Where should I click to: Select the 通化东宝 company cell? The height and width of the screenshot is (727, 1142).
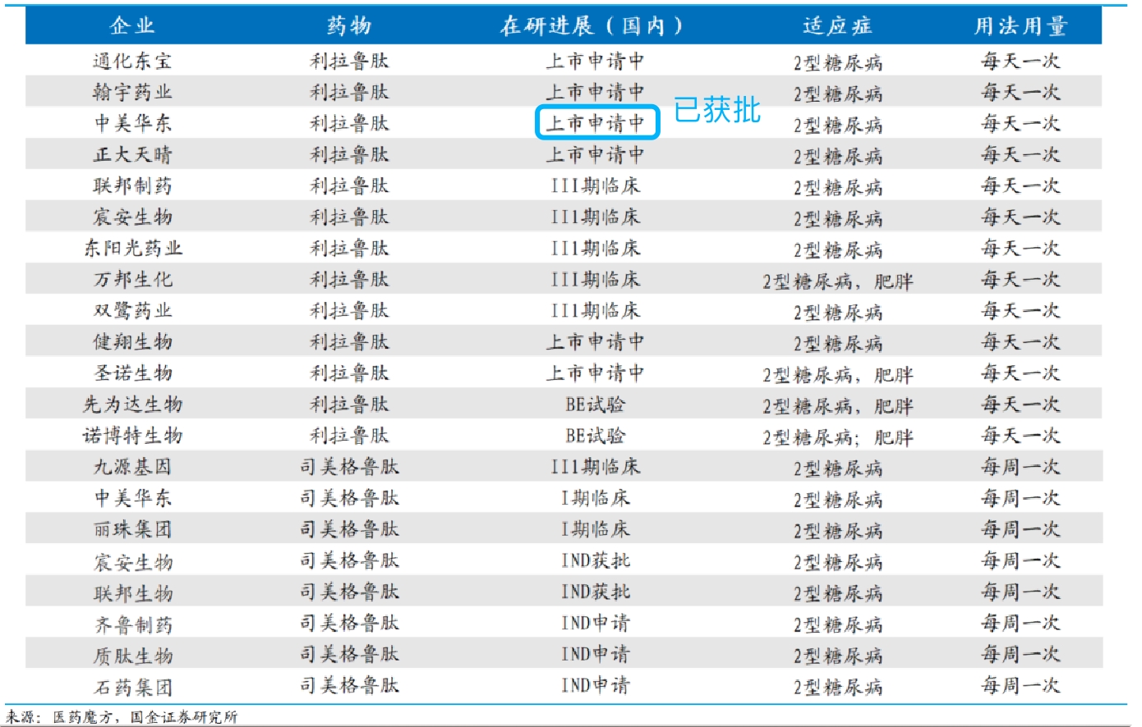[132, 61]
